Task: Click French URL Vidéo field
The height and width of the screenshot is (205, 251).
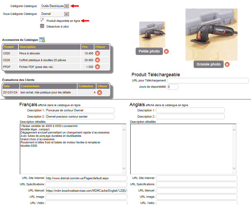Action: [87, 203]
